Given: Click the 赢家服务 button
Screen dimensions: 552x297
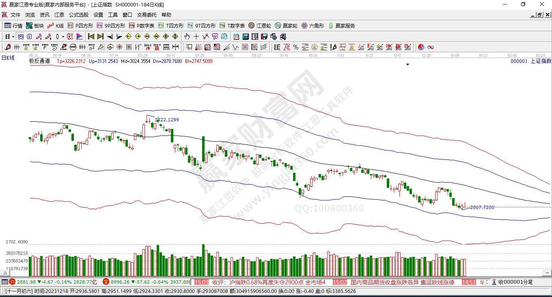Looking at the screenshot, I should click(341, 26).
